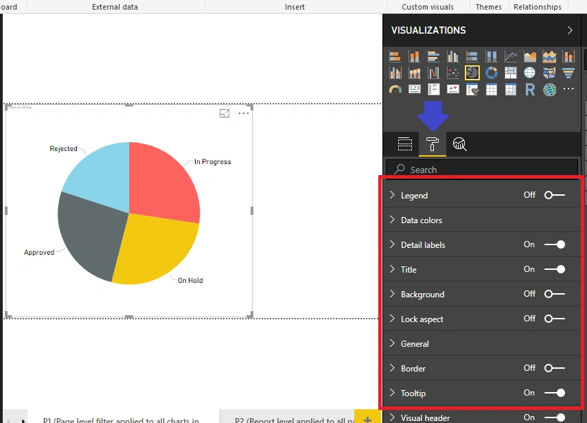Open more visuals ellipsis in Visualizations
The height and width of the screenshot is (423, 587).
pyautogui.click(x=568, y=89)
